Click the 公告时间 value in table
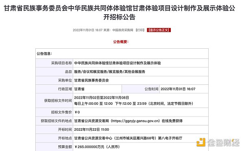This screenshot has height=151, width=244. pyautogui.click(x=178, y=89)
